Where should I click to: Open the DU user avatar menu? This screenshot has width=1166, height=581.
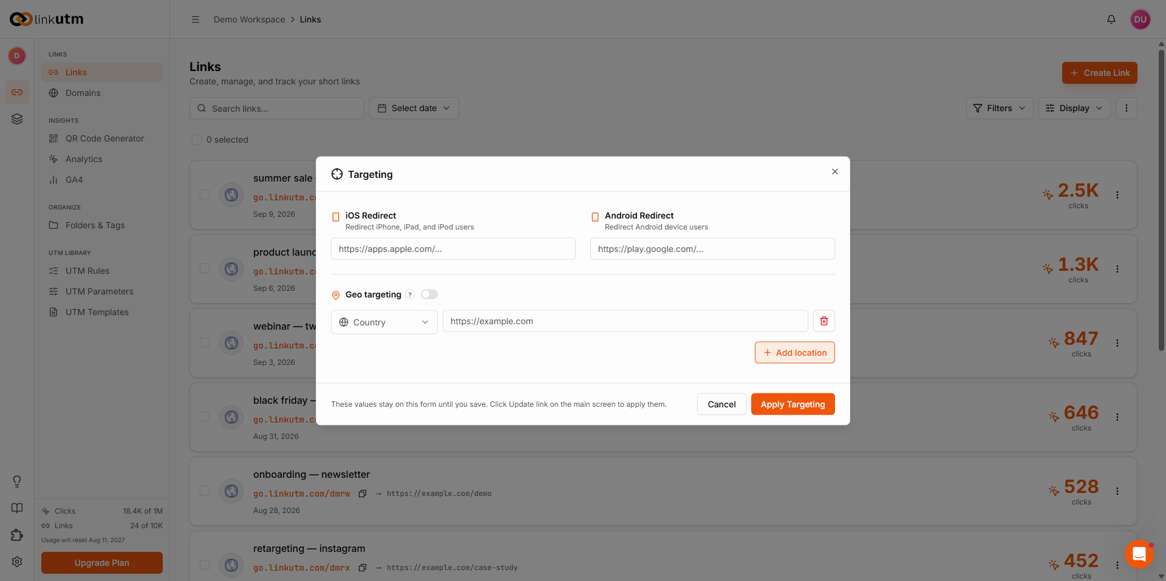coord(1140,19)
